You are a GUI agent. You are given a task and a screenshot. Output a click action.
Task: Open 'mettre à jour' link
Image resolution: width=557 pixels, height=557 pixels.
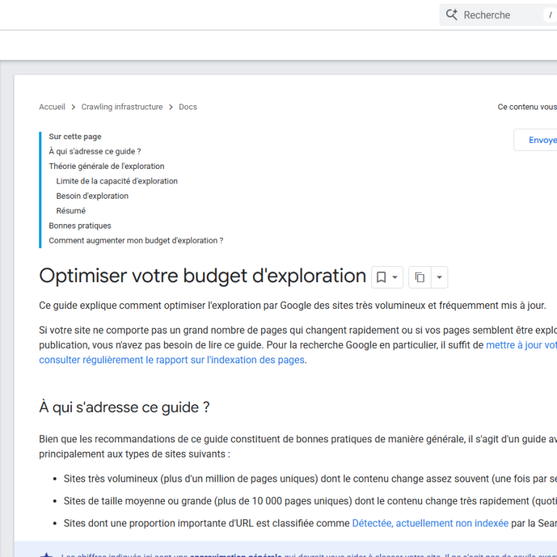click(x=521, y=345)
